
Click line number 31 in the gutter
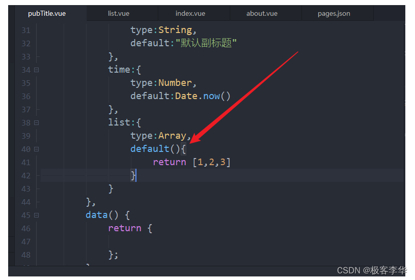click(26, 30)
